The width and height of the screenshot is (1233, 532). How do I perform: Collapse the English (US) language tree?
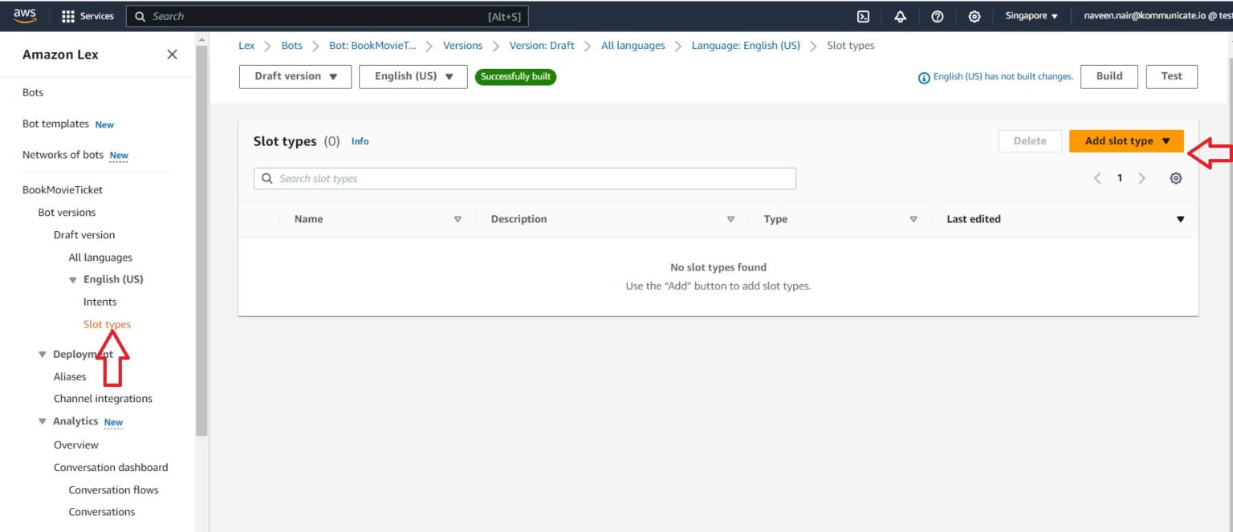tap(73, 278)
